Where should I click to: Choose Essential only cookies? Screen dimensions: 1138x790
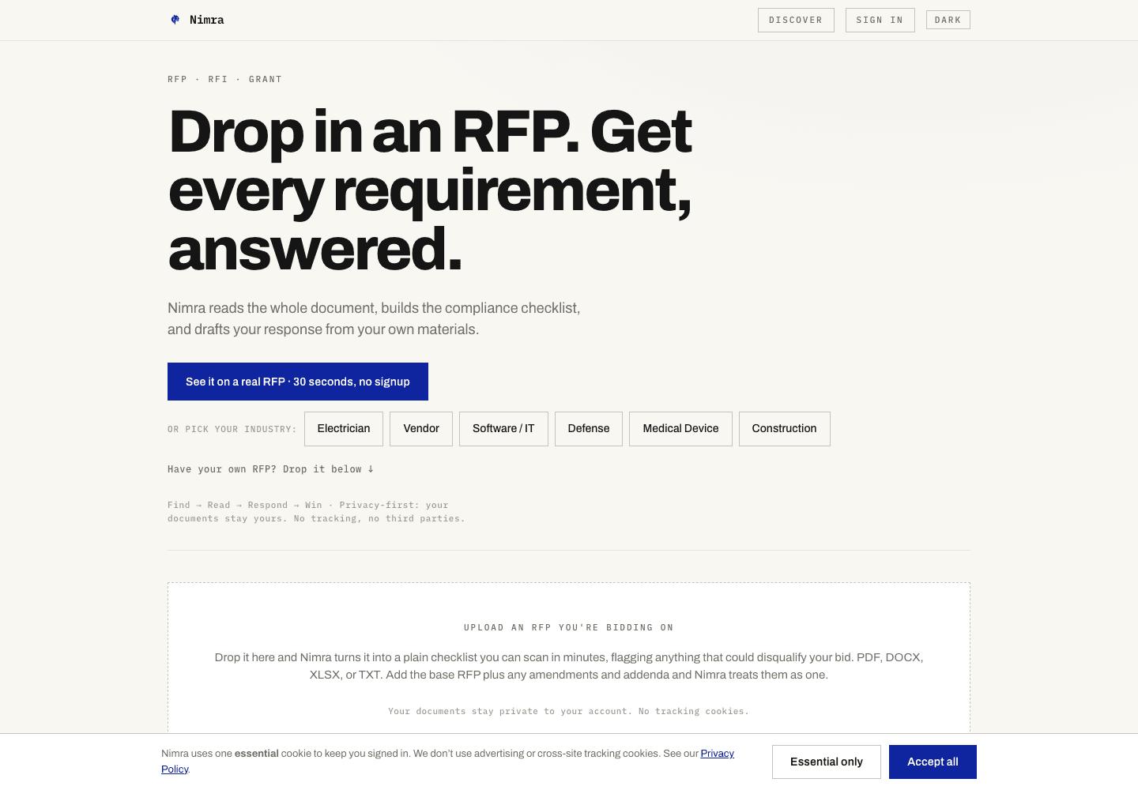click(827, 762)
